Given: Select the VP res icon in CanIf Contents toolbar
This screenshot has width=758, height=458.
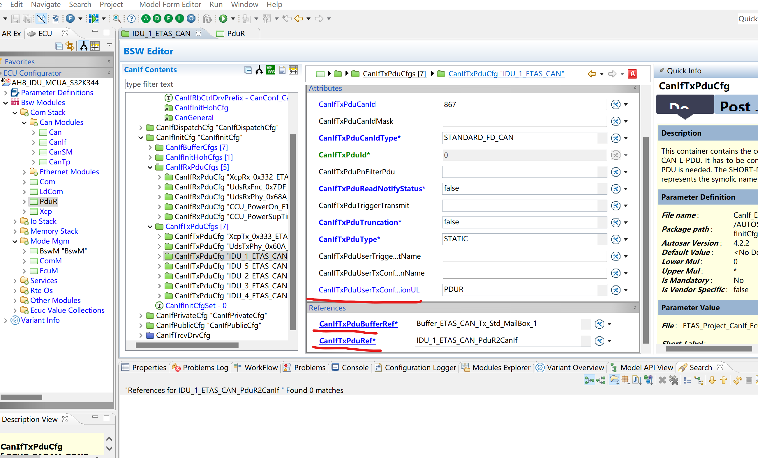Looking at the screenshot, I should (270, 70).
